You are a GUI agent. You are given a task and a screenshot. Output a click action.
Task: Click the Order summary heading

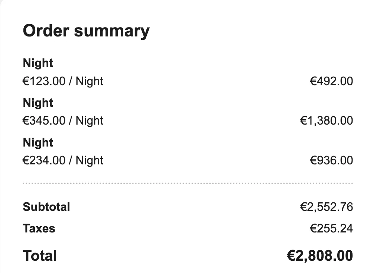pos(86,31)
